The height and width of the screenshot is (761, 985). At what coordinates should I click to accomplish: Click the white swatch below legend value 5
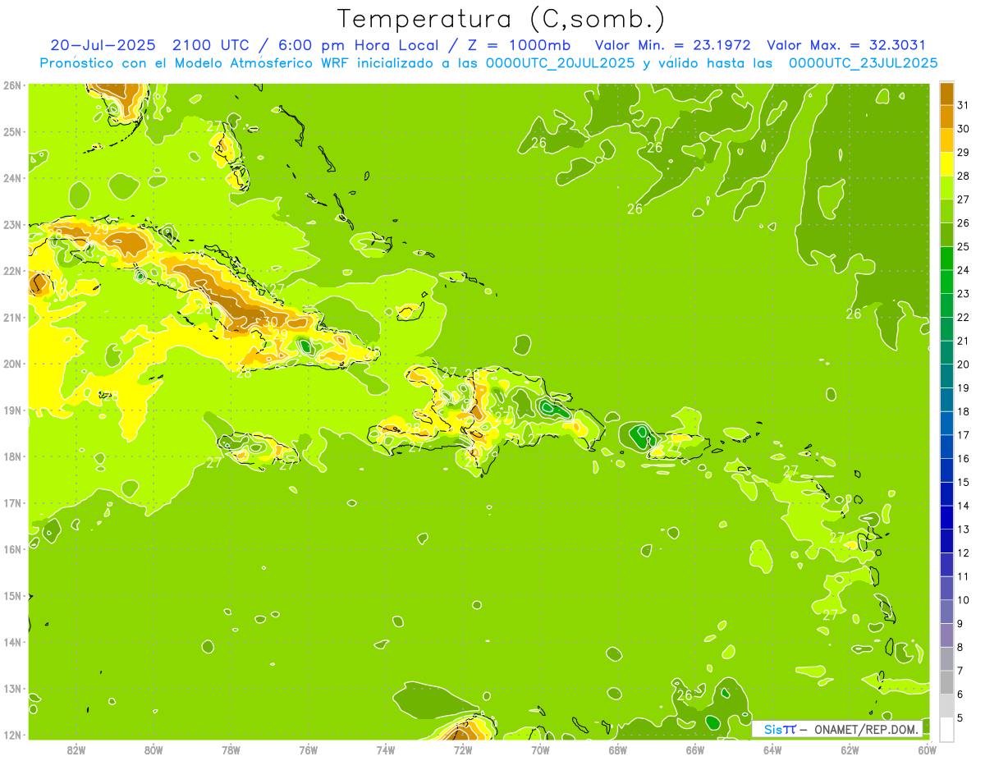coord(946,729)
